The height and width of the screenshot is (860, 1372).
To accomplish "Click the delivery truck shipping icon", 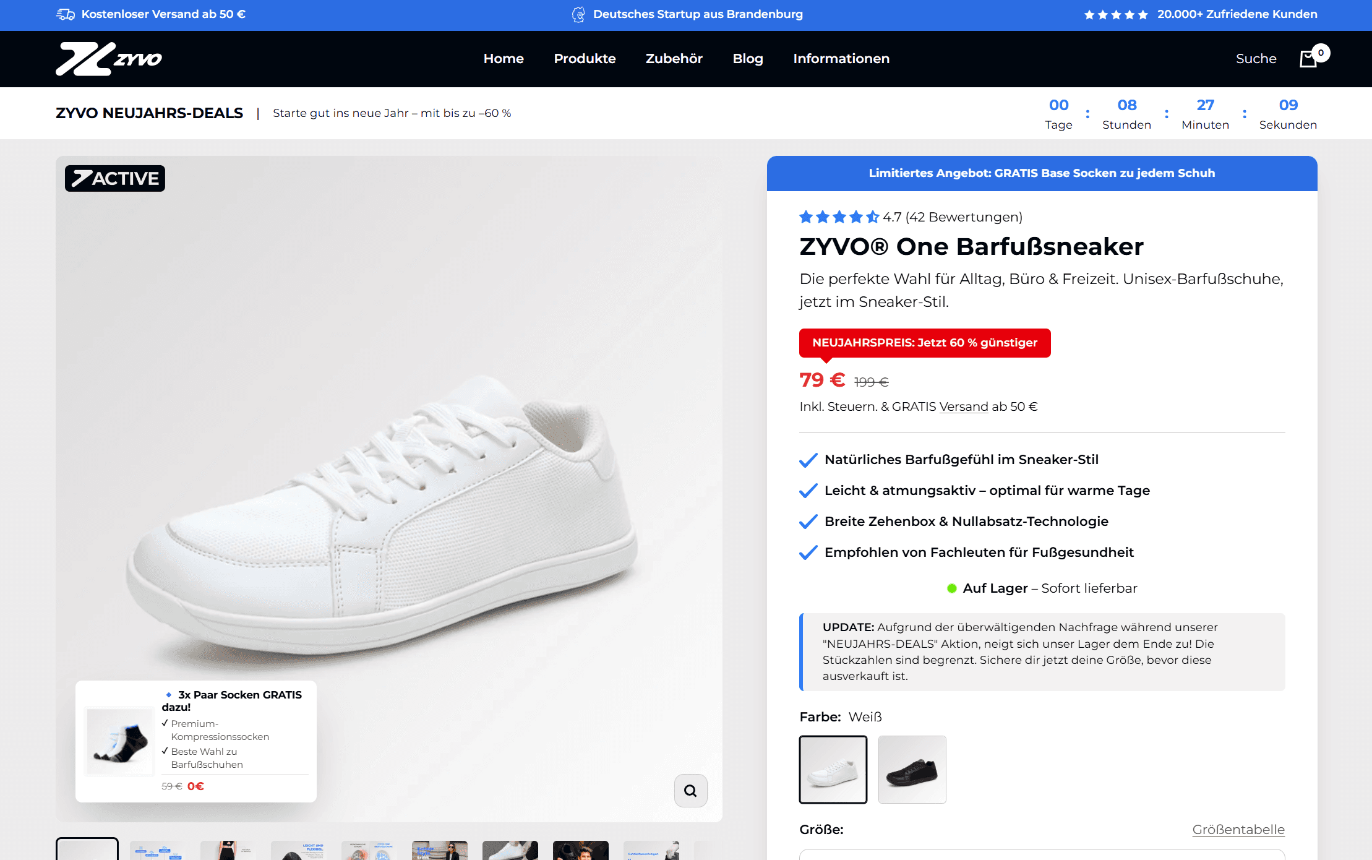I will 66,14.
